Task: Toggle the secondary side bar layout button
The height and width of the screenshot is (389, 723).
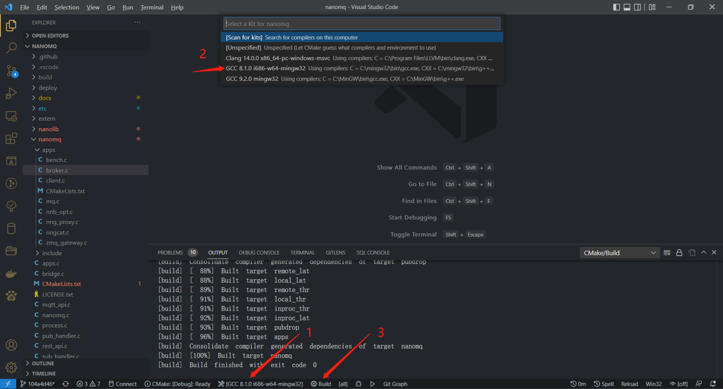Action: pyautogui.click(x=637, y=7)
